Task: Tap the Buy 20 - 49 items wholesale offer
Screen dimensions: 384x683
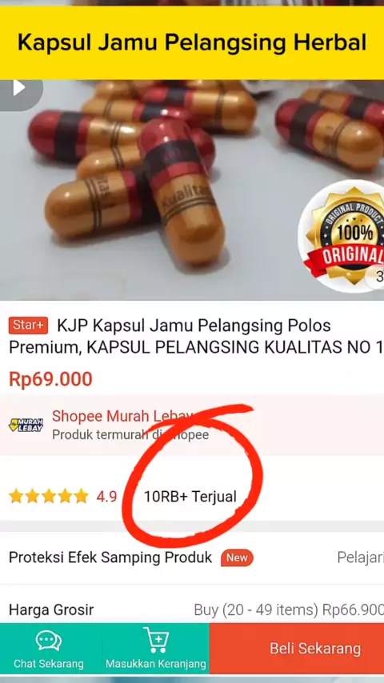Action: tap(289, 609)
